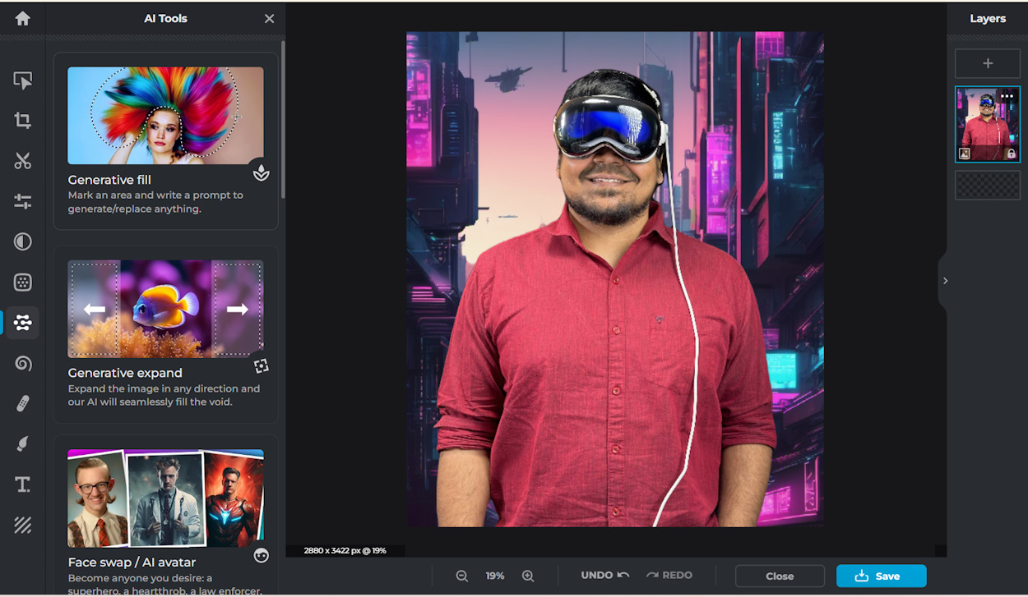Open the Cutout scissors tool
The width and height of the screenshot is (1028, 597).
(22, 160)
